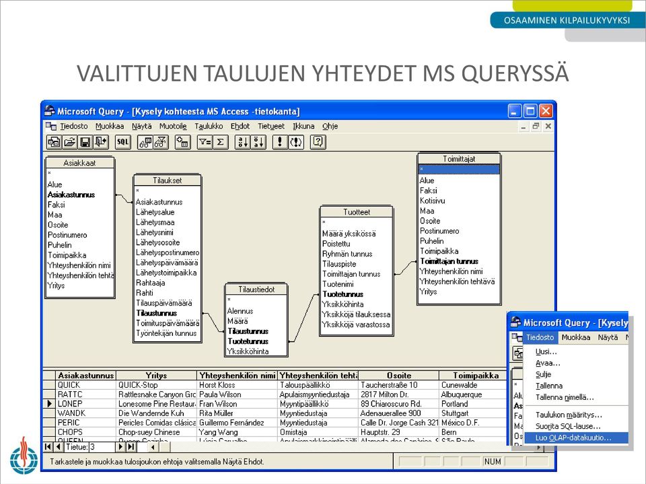Choose Avaa... in the Tiedosto dropdown
Image resolution: width=646 pixels, height=484 pixels.
coord(548,364)
